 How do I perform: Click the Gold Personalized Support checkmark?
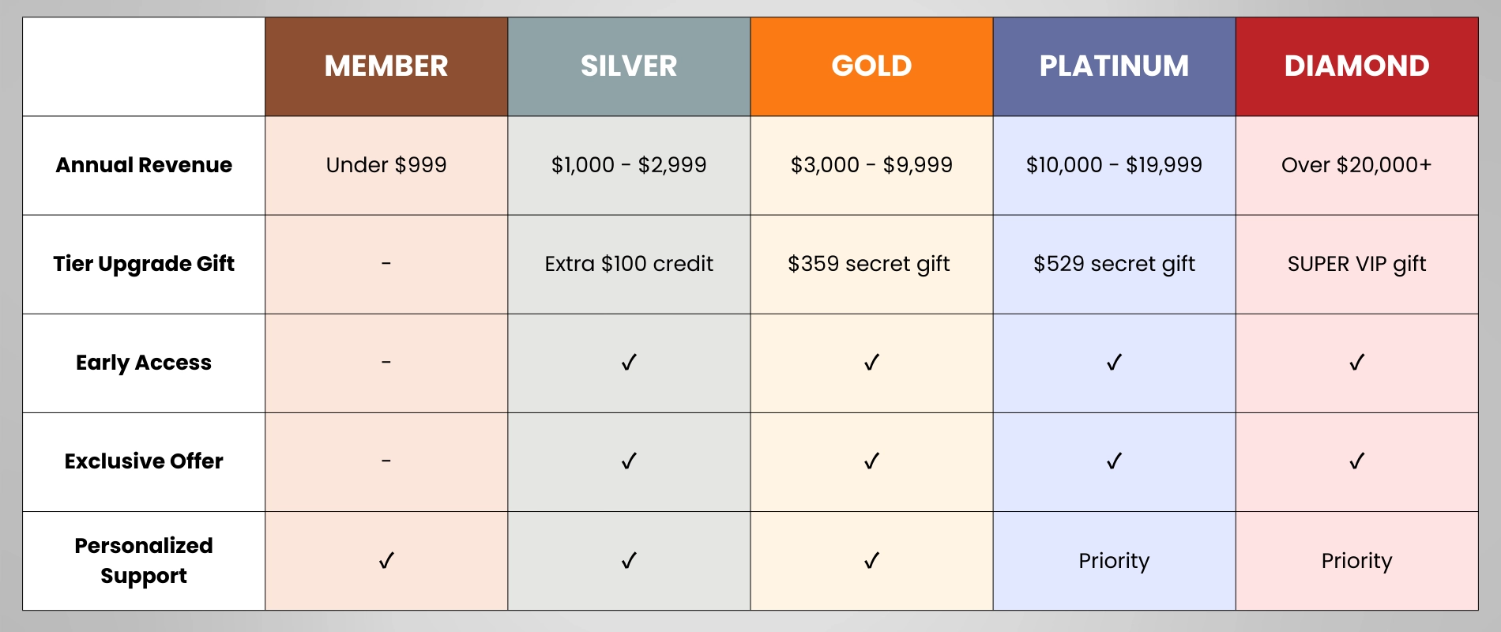pos(871,561)
